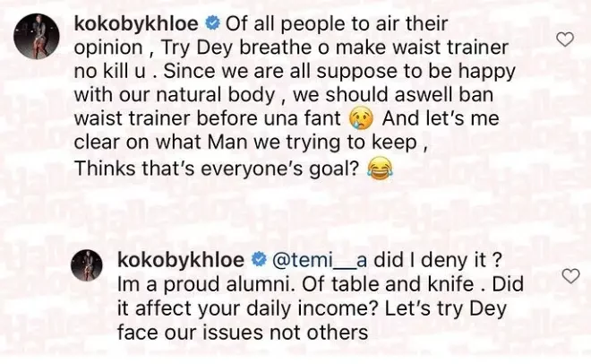Open the kokobykhloe profile from the reply username
Viewport: 591px width, 364px height.
click(x=184, y=260)
